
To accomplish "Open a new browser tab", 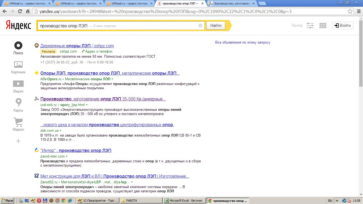I will (x=262, y=3).
